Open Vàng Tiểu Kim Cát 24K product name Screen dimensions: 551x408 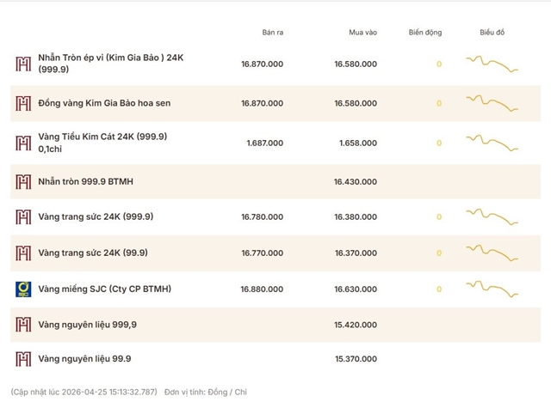(102, 137)
